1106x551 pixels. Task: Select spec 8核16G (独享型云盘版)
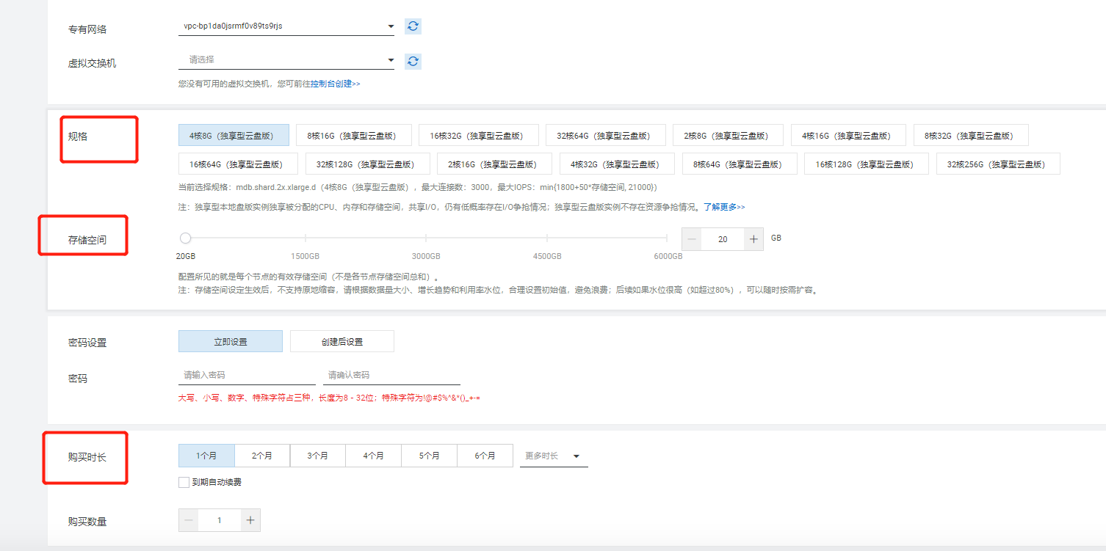354,135
